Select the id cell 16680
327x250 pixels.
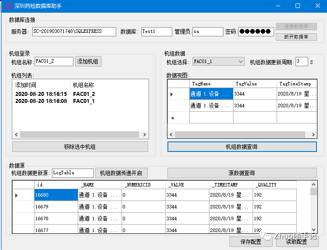click(x=56, y=195)
